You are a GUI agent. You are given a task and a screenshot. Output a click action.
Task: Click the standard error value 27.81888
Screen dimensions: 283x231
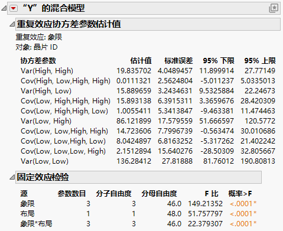(177, 161)
